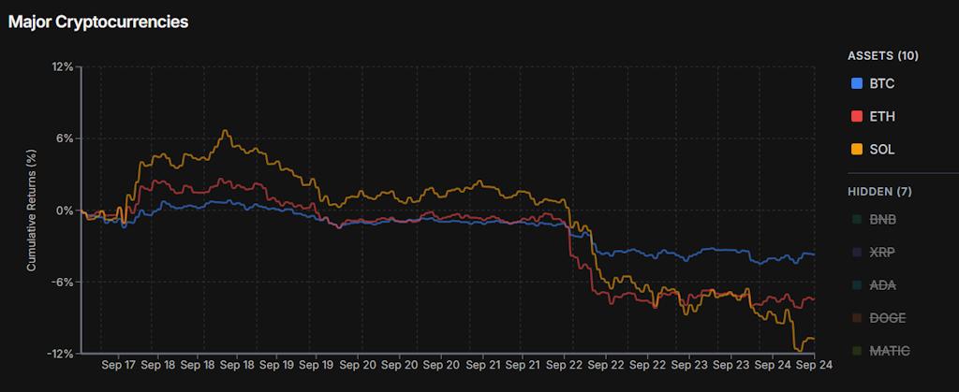Click the dimmed BNB legend swatch

point(856,220)
